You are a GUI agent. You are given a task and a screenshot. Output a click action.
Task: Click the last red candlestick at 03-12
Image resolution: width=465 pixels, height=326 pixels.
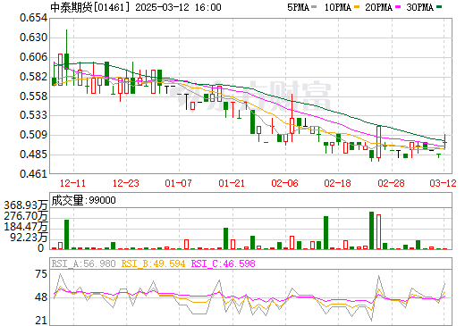pos(444,141)
